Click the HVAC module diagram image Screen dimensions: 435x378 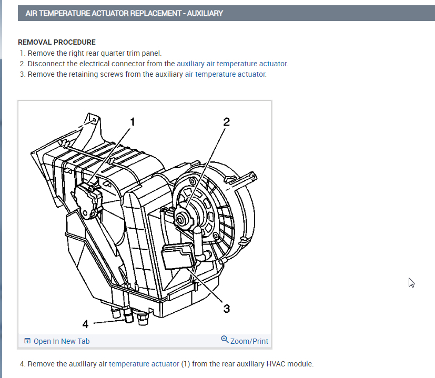144,218
